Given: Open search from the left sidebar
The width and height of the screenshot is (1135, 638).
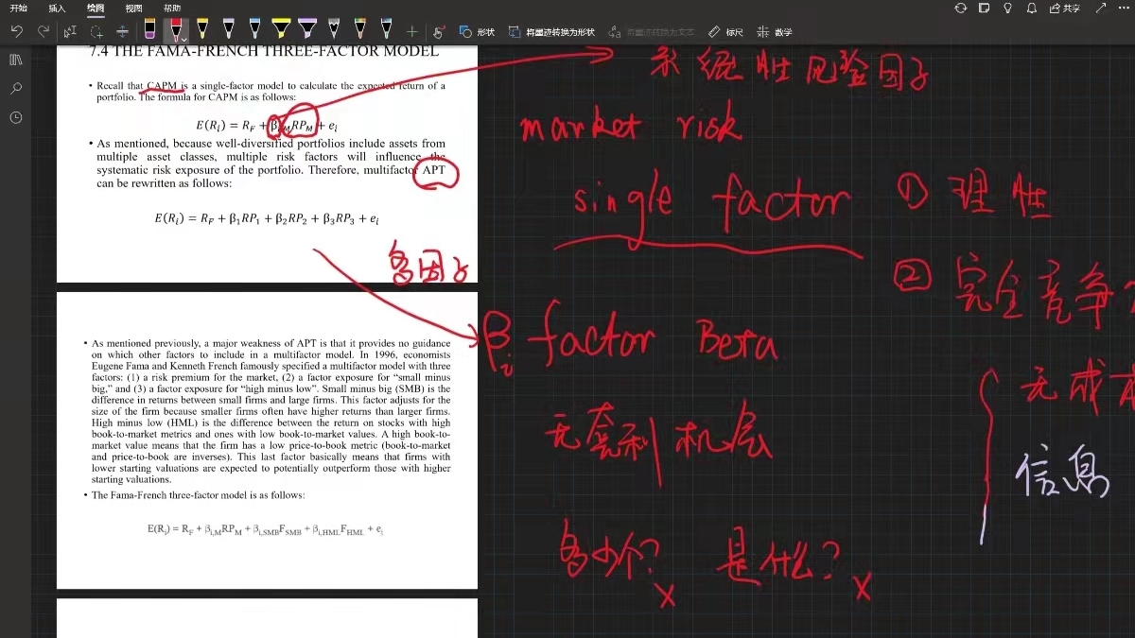Looking at the screenshot, I should tap(16, 89).
